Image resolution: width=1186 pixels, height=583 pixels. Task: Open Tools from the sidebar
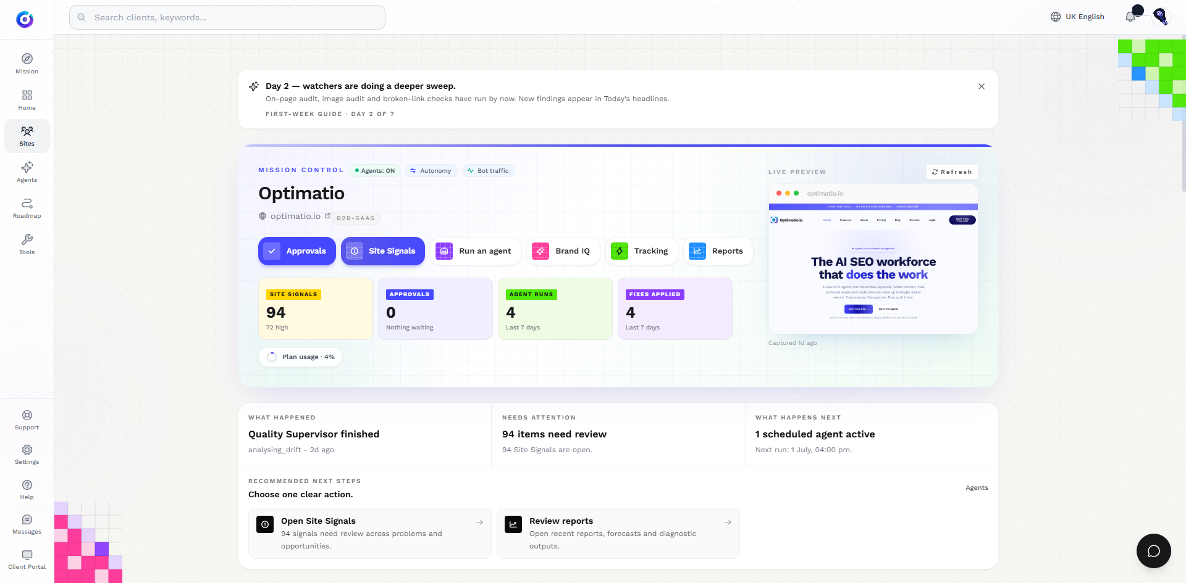click(x=27, y=244)
